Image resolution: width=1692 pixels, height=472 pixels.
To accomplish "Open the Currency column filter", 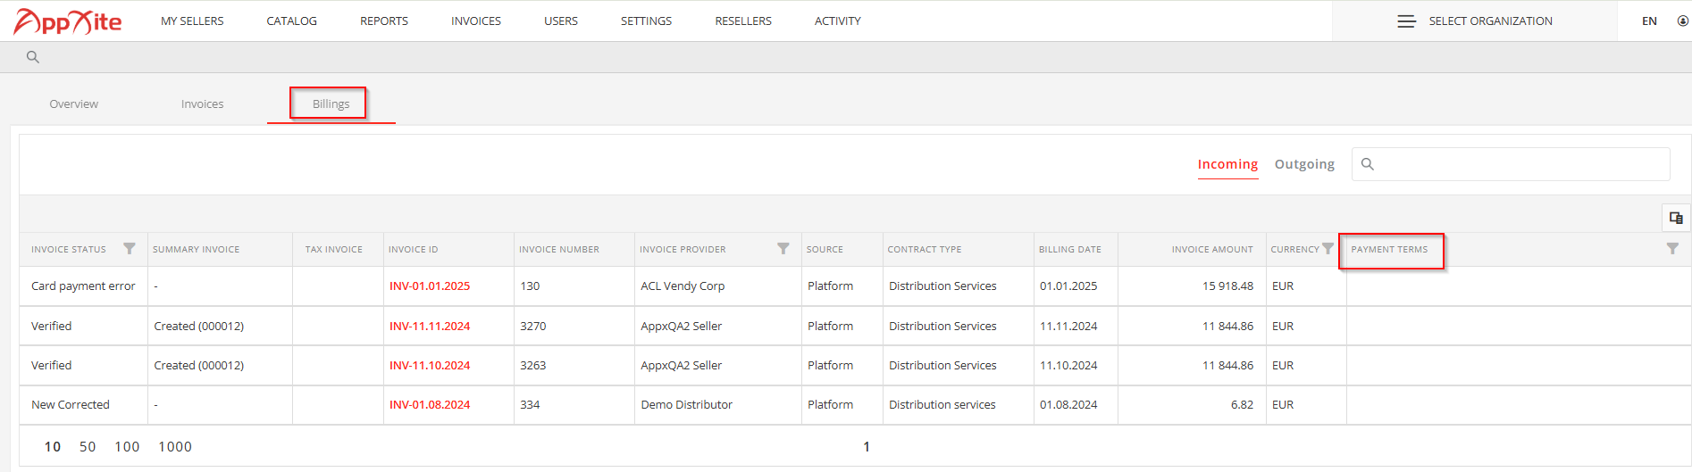I will [1328, 249].
